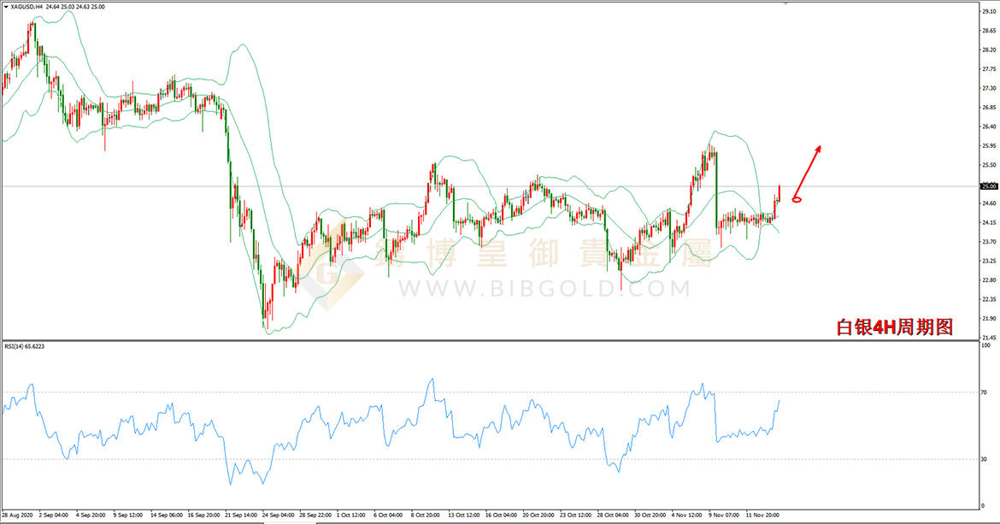Click the 21.45 price scale label

coord(989,337)
